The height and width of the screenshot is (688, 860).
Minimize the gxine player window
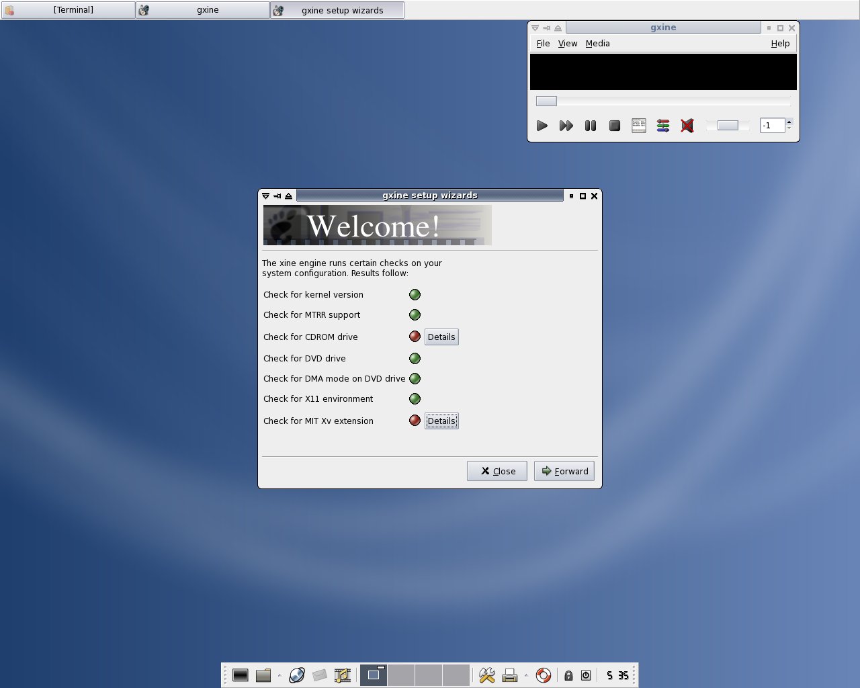[x=769, y=28]
